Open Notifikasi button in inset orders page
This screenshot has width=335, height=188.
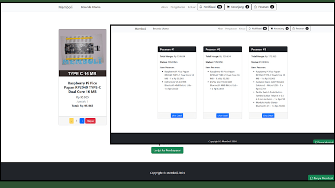(258, 28)
